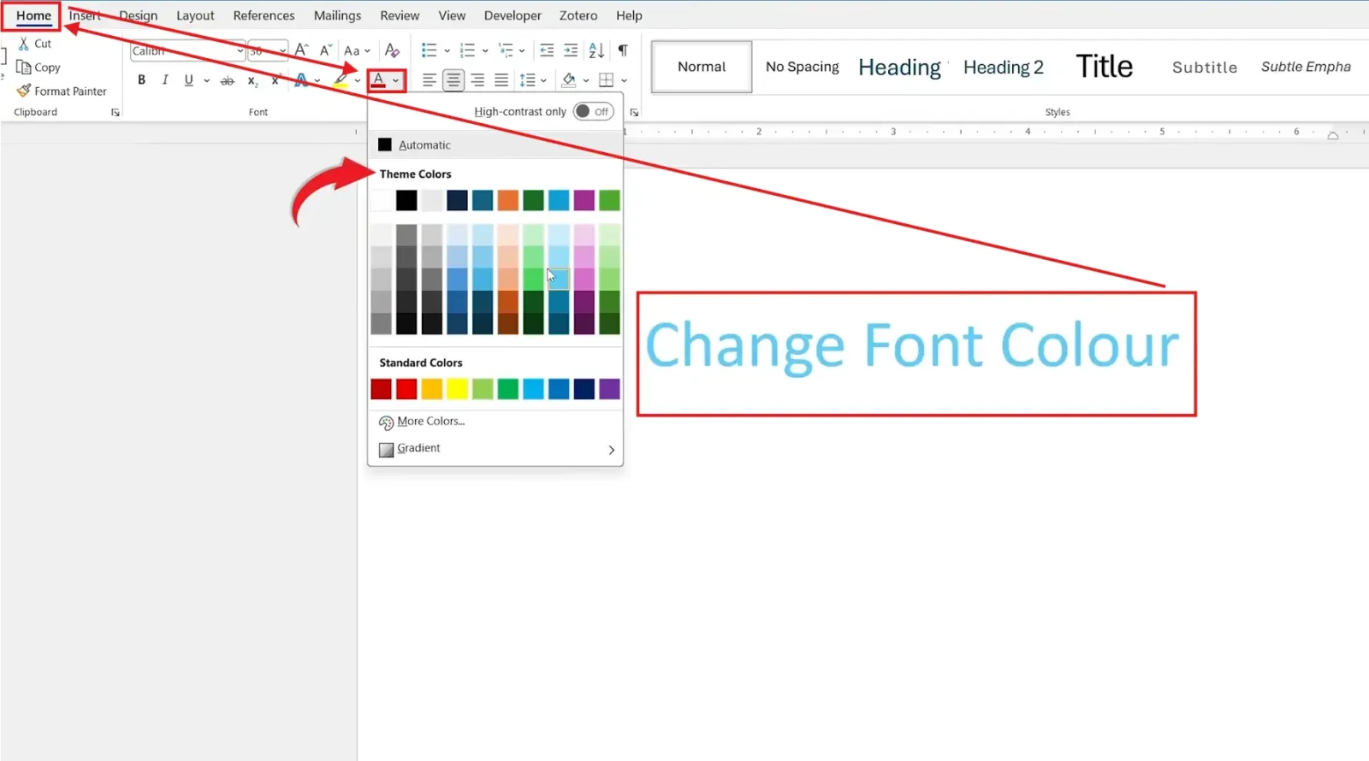Viewport: 1369px width, 761px height.
Task: Apply Underline to text
Action: (188, 80)
